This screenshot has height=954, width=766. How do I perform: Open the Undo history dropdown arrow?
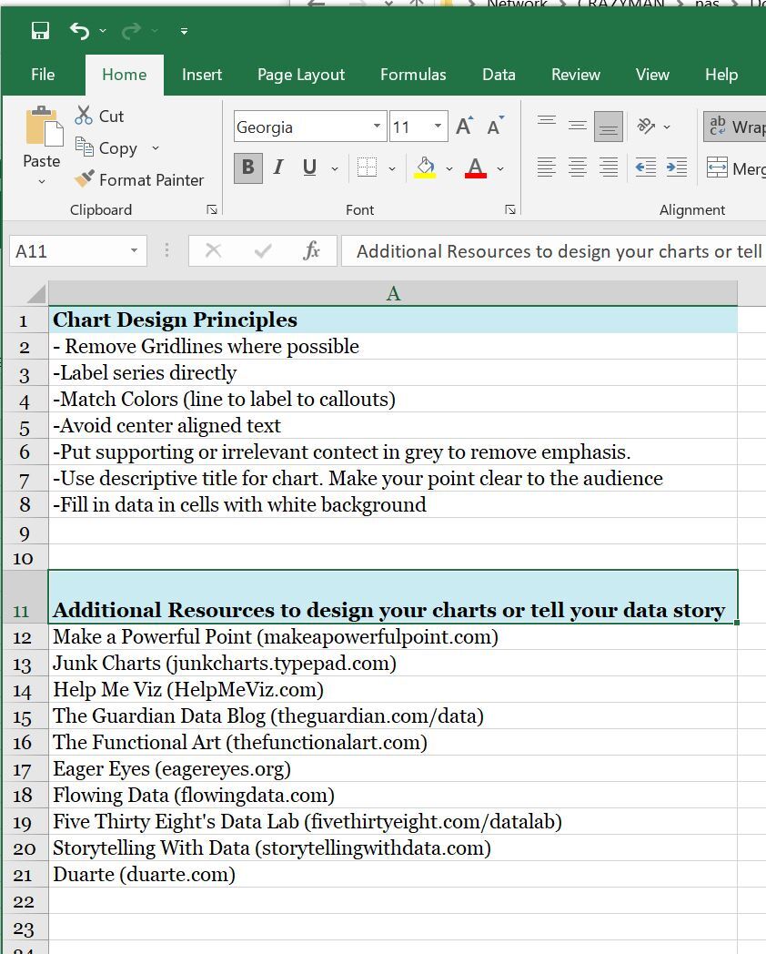pos(103,30)
